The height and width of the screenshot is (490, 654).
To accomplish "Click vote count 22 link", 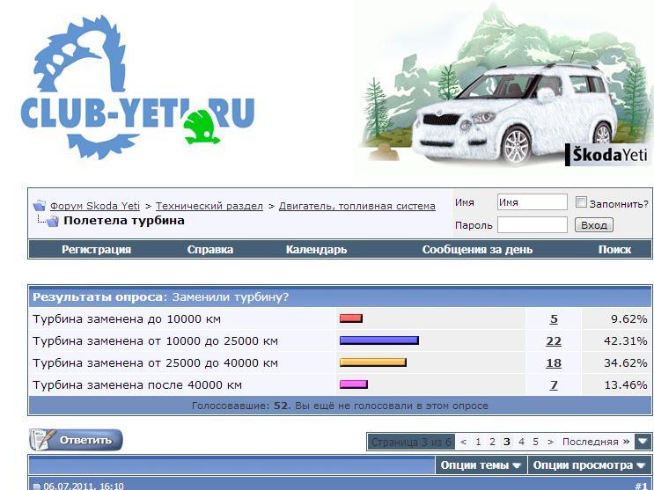I will point(554,341).
